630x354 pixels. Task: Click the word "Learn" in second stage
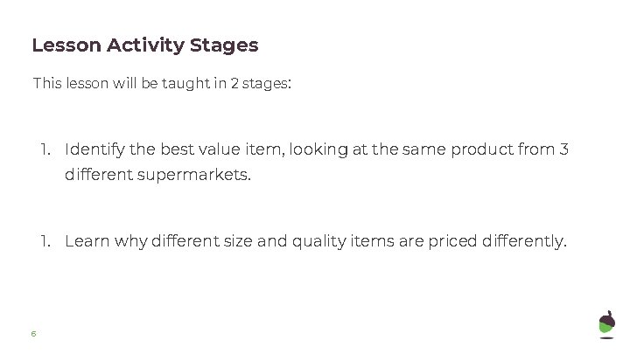coord(85,240)
